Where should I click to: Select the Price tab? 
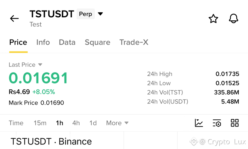[x=18, y=42]
